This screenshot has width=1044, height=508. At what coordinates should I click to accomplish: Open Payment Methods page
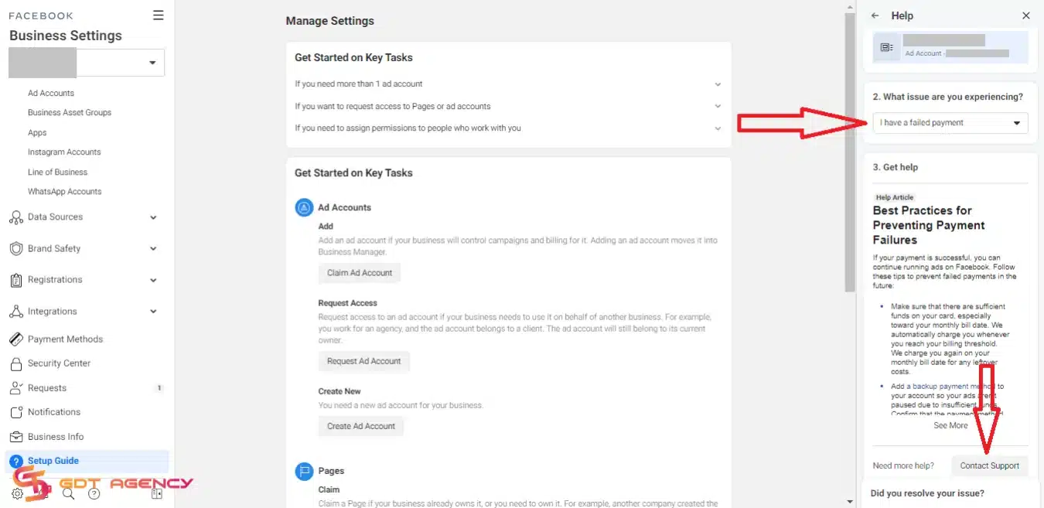[x=65, y=339]
